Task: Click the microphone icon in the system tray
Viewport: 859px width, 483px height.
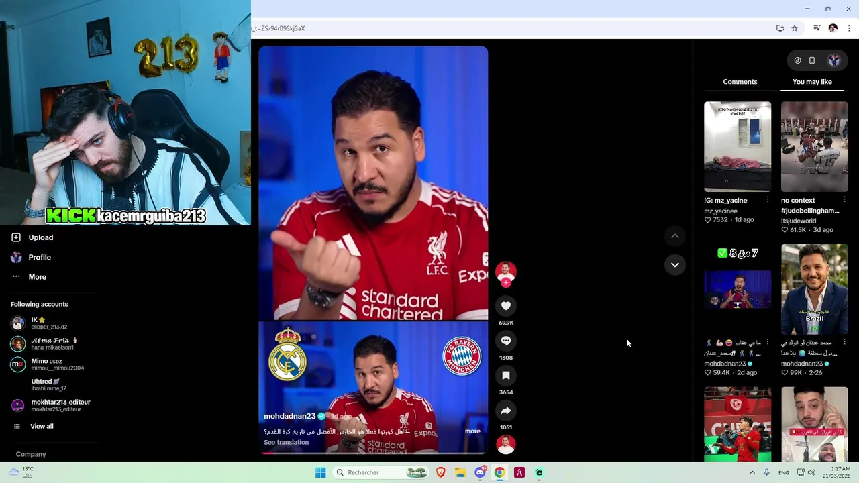Action: tap(767, 472)
